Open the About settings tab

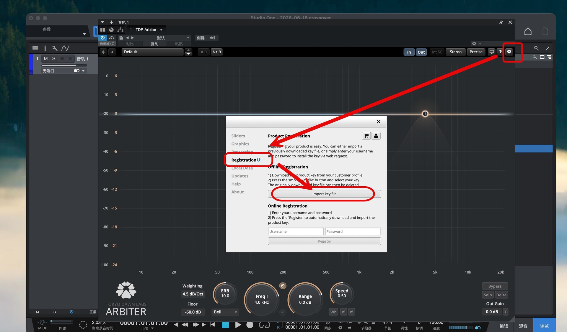[x=237, y=192]
